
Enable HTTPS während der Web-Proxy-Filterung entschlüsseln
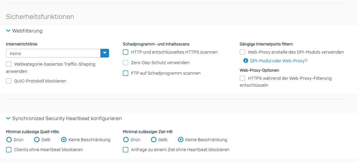(x=243, y=78)
